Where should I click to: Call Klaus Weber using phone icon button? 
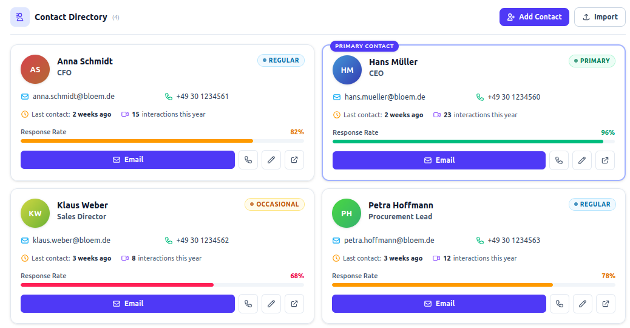click(248, 304)
